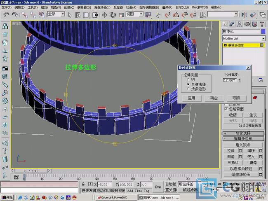Click the Select and Manipulate icon

[158, 15]
